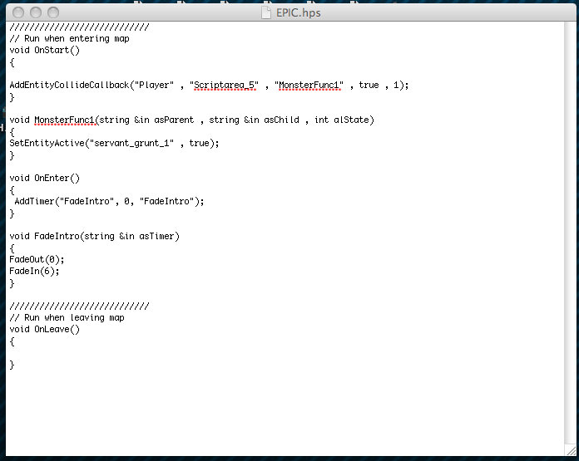
Task: Minimize the EPIC.hps window
Action: pos(36,12)
